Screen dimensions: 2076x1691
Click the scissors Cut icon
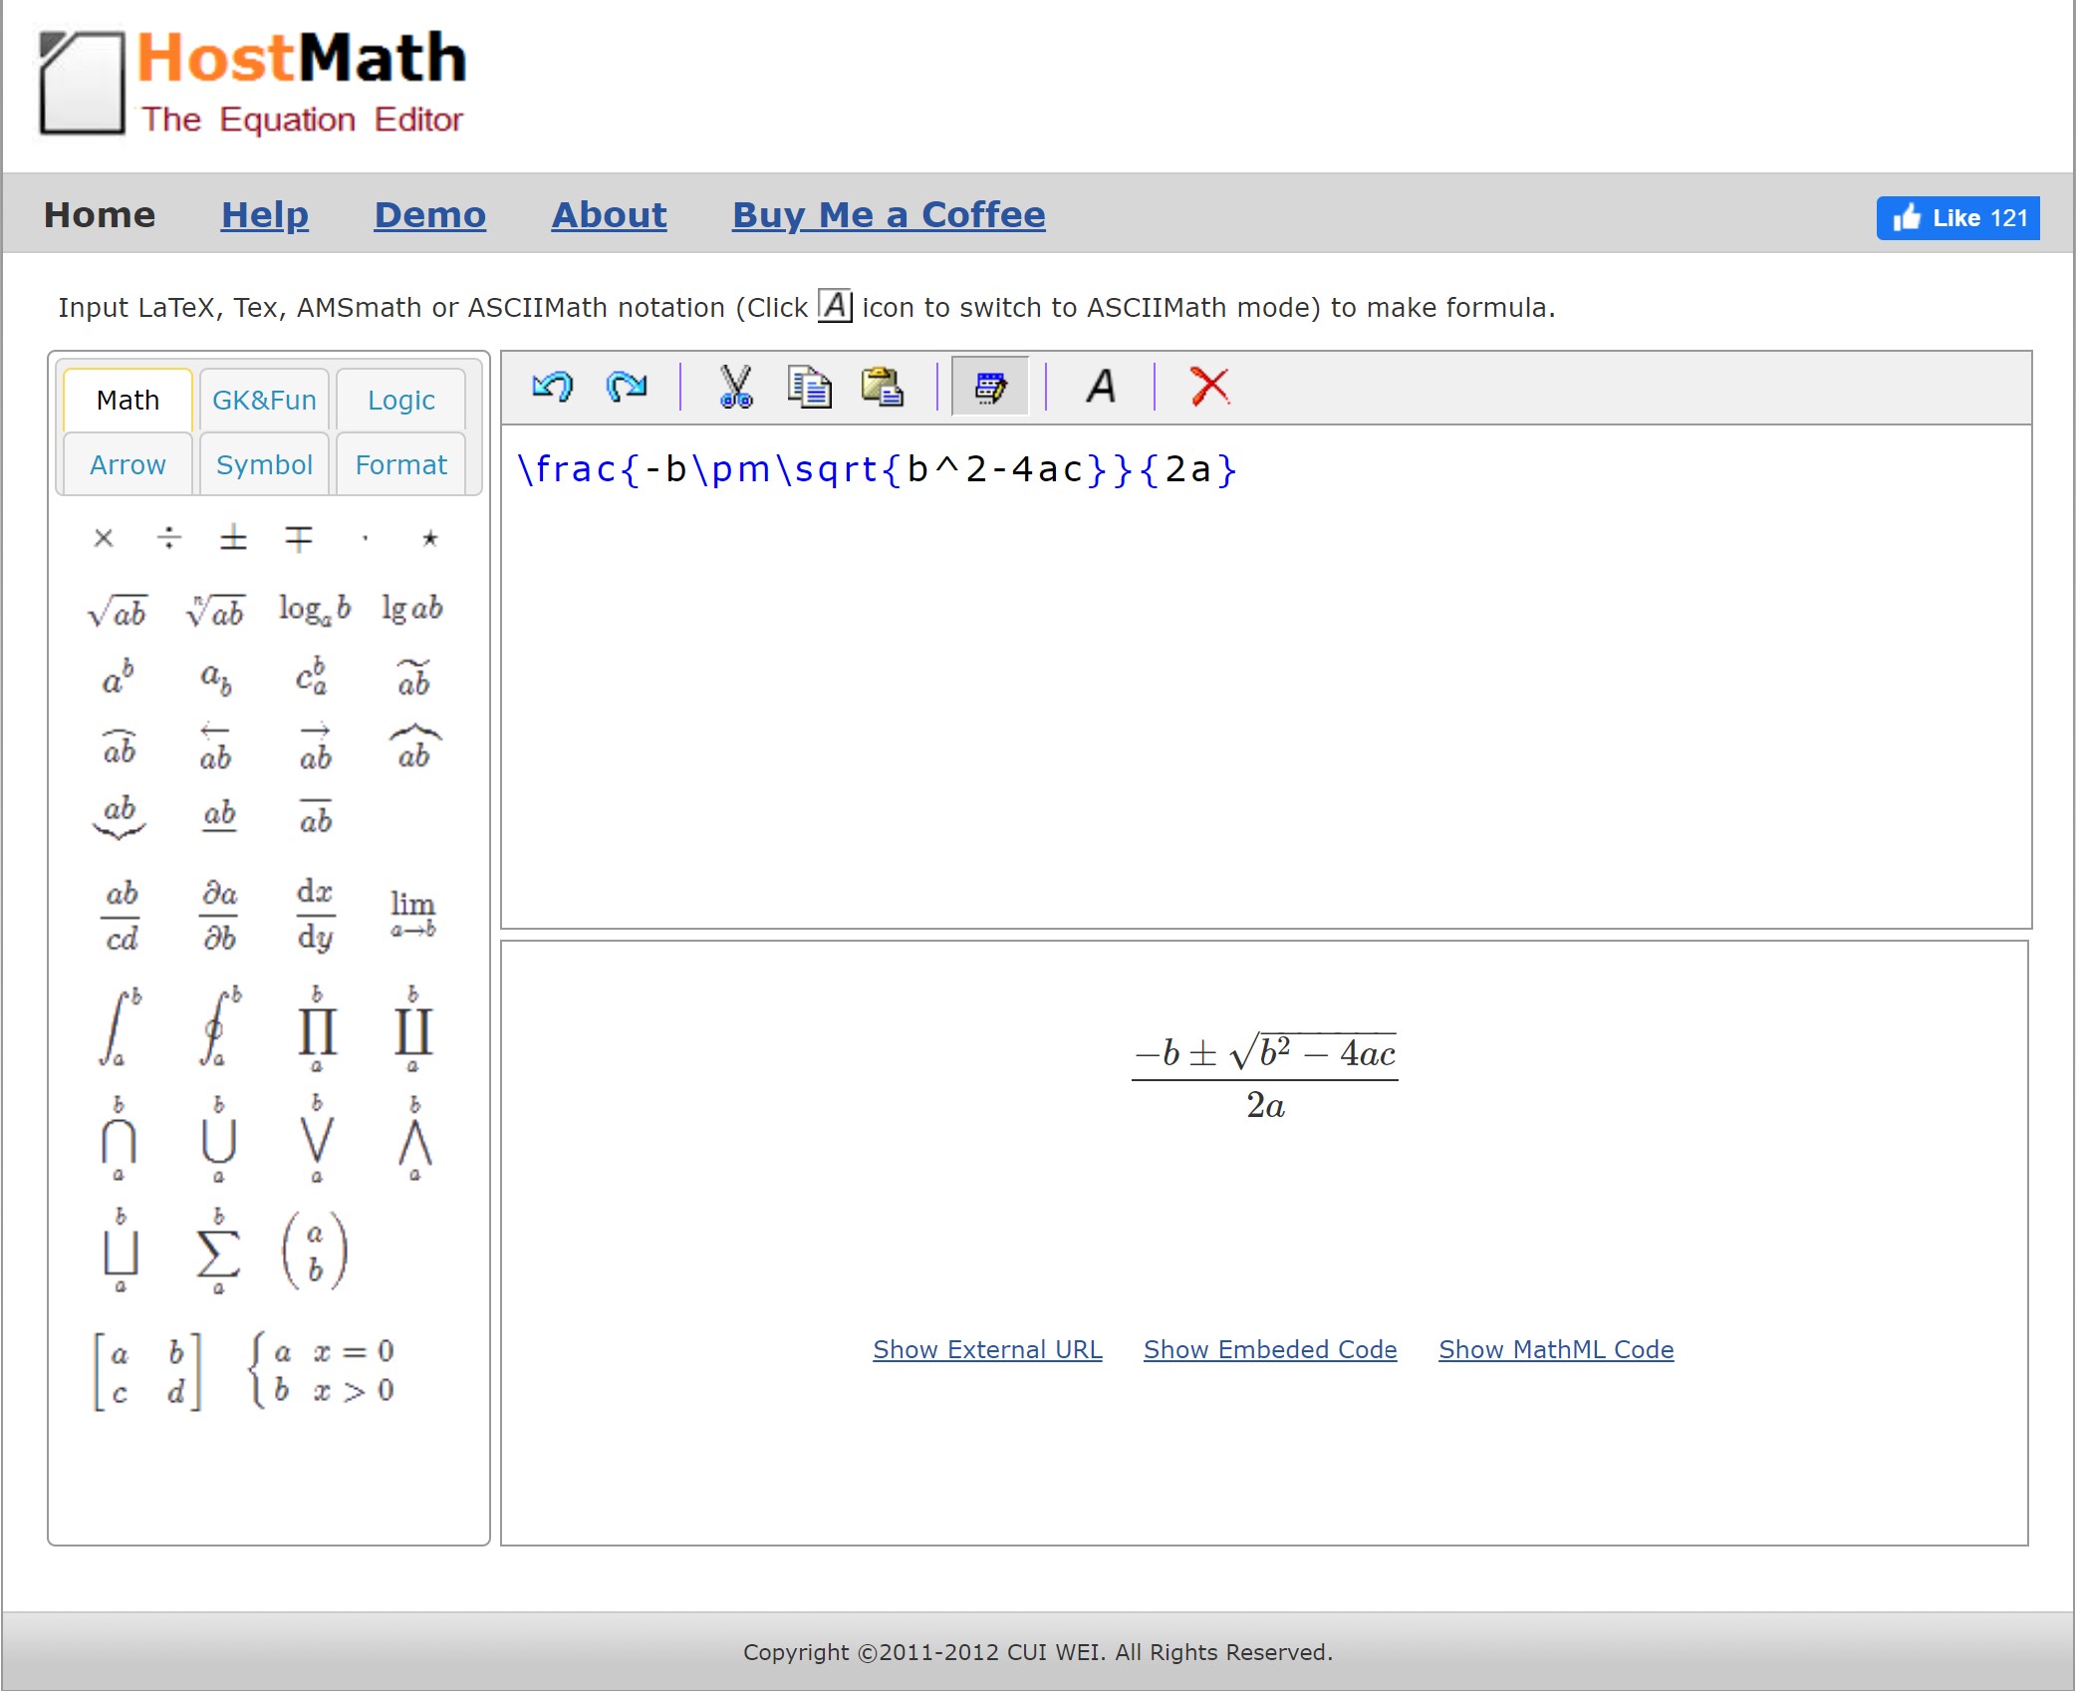point(736,387)
